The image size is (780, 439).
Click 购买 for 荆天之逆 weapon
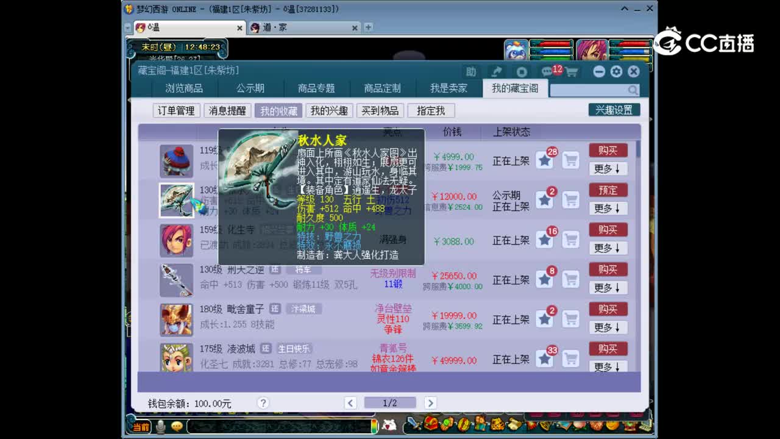pos(608,269)
